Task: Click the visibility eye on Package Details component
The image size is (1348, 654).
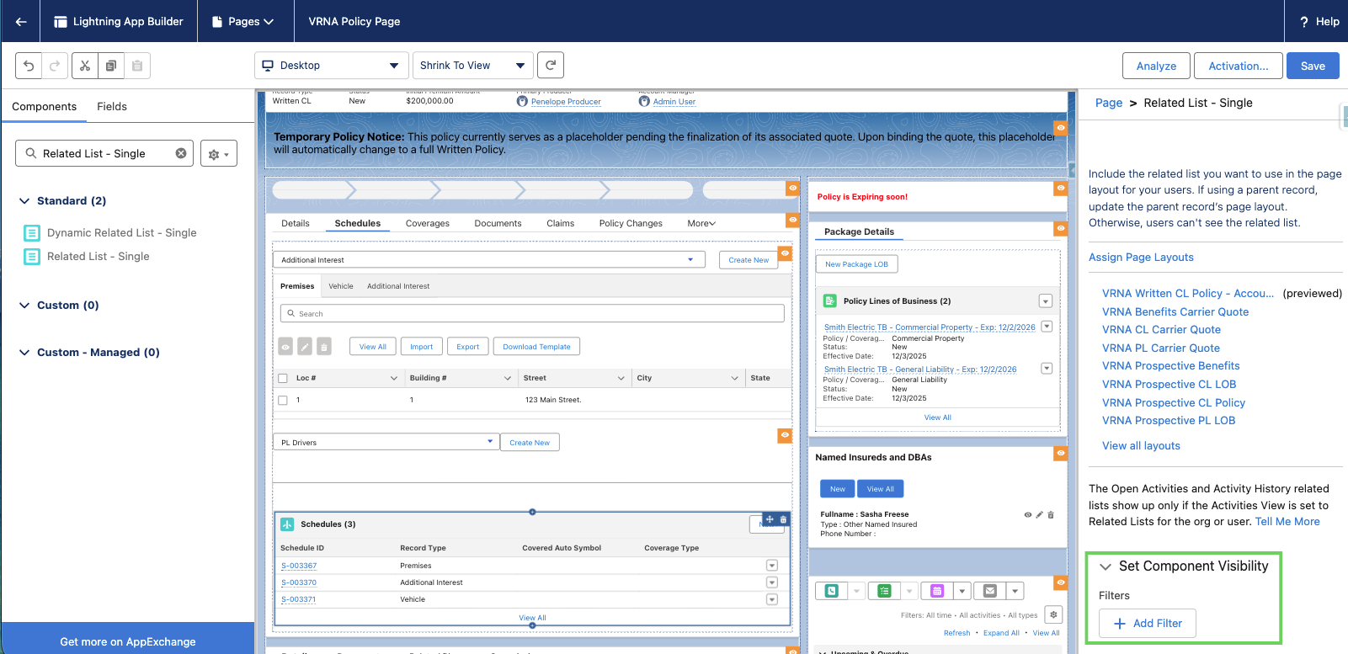Action: pyautogui.click(x=1061, y=228)
